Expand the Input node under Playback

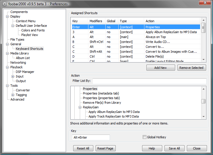13,76
